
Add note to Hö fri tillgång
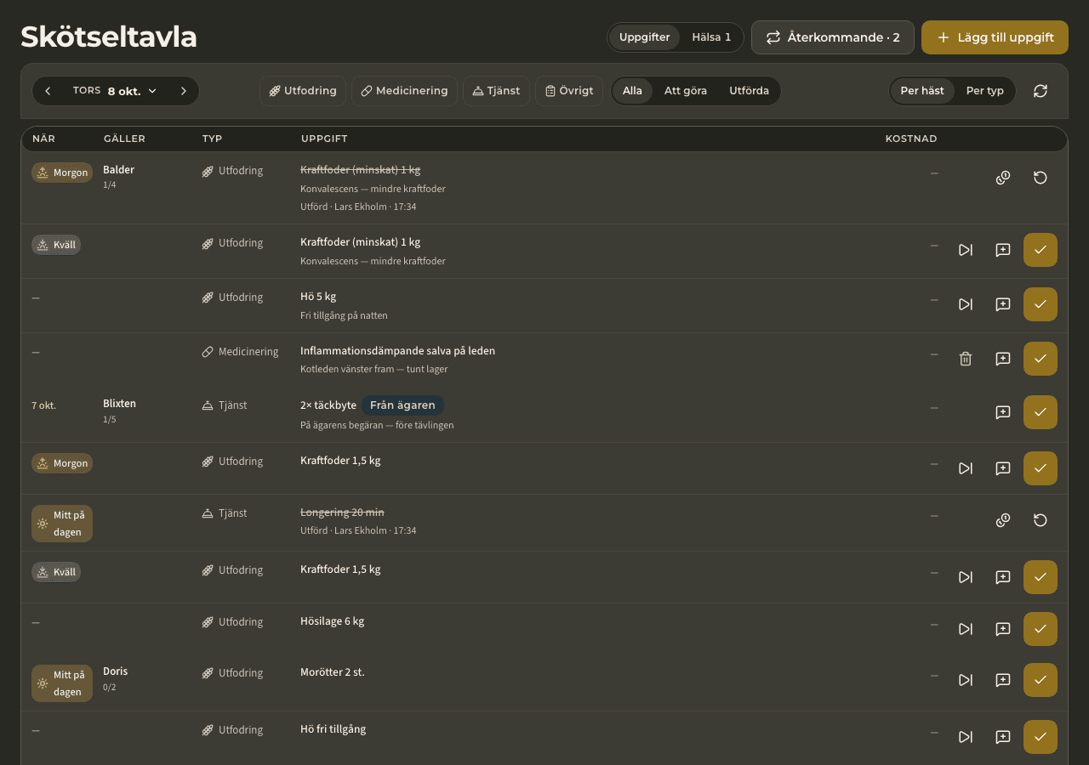[x=1003, y=737]
